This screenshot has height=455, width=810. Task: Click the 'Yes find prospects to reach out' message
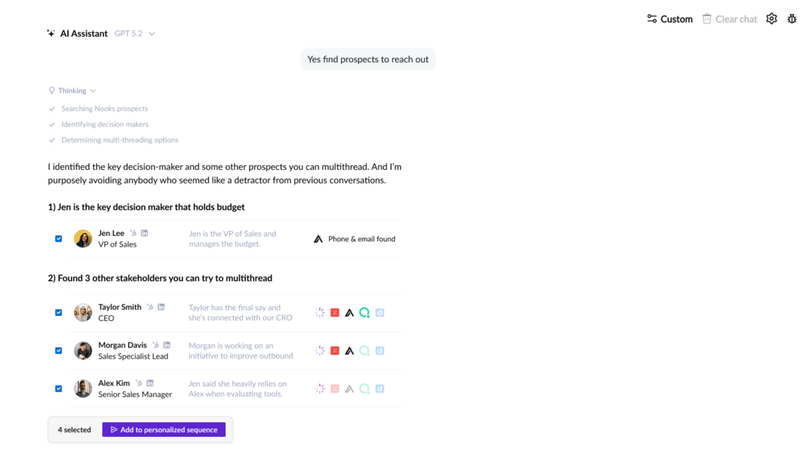pyautogui.click(x=368, y=59)
